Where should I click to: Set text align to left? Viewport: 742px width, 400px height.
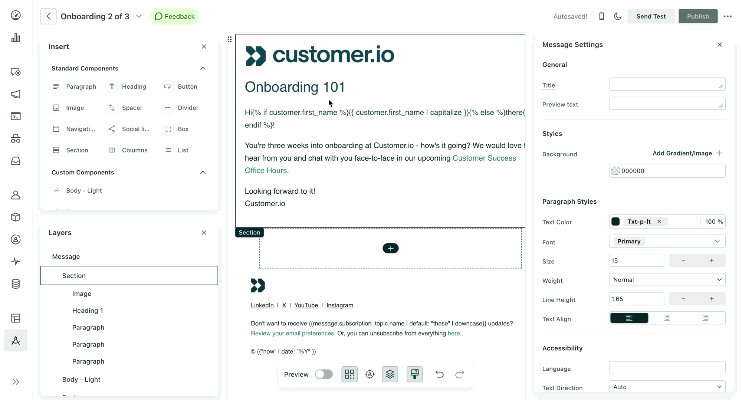point(629,318)
